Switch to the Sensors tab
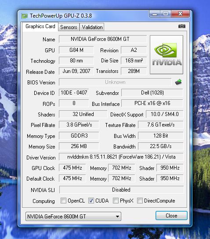This screenshot has width=210, height=239. (69, 27)
